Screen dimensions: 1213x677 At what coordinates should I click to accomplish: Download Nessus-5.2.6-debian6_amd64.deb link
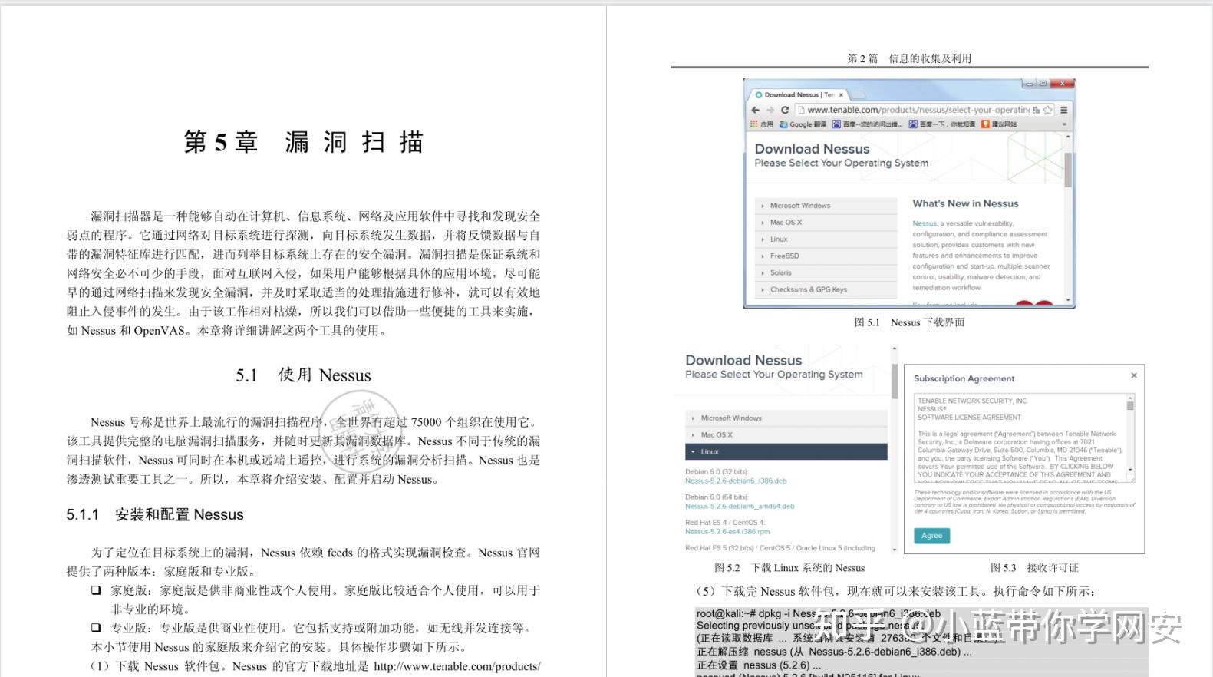click(740, 507)
